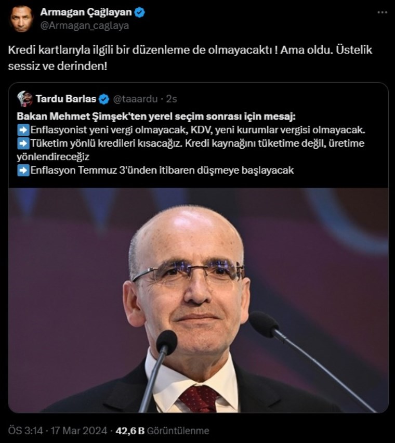The width and height of the screenshot is (395, 443).
Task: Open the photo of the man at the microphones
Action: [x=198, y=301]
